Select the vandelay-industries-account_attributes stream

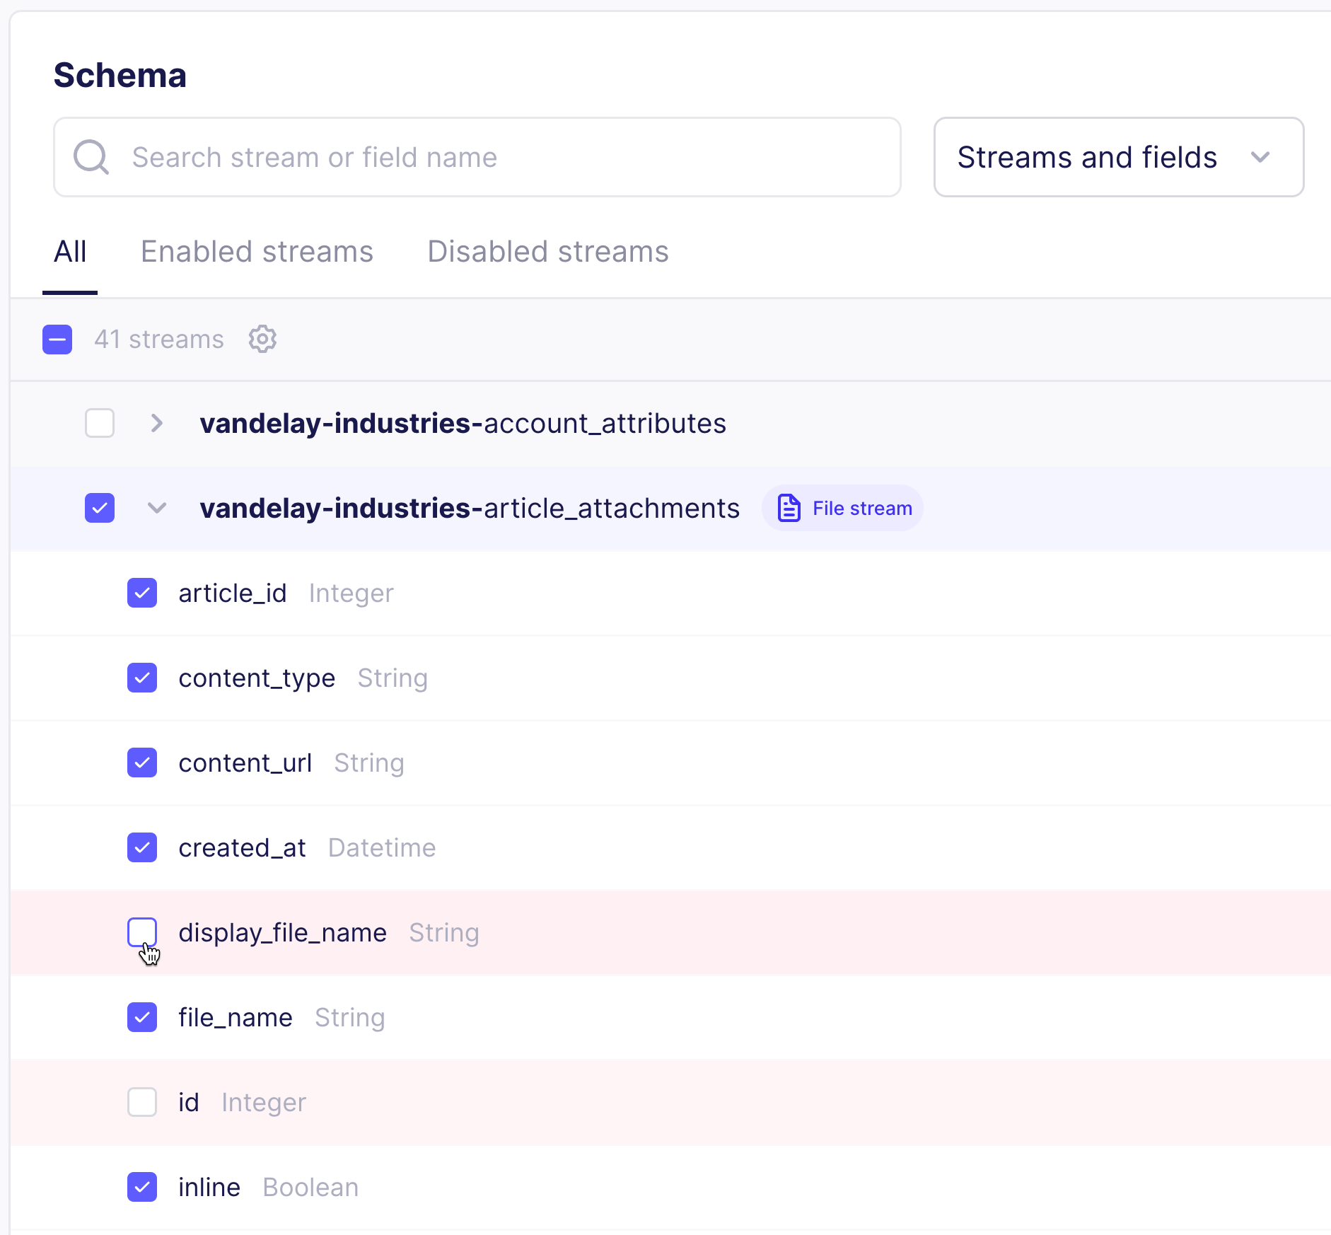(100, 423)
